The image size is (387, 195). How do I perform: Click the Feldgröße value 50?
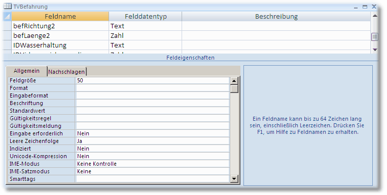[153, 80]
